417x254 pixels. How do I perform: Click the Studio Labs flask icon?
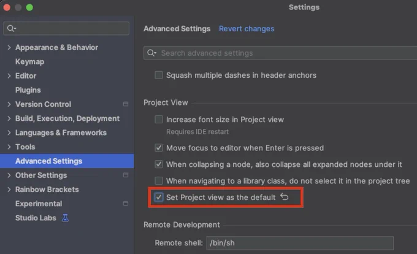(65, 218)
